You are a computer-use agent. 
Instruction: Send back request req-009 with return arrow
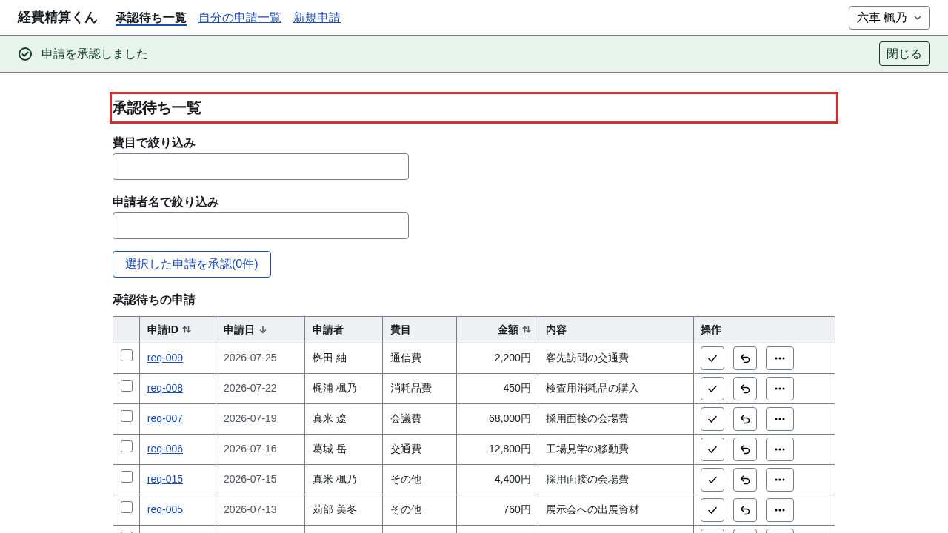click(745, 358)
